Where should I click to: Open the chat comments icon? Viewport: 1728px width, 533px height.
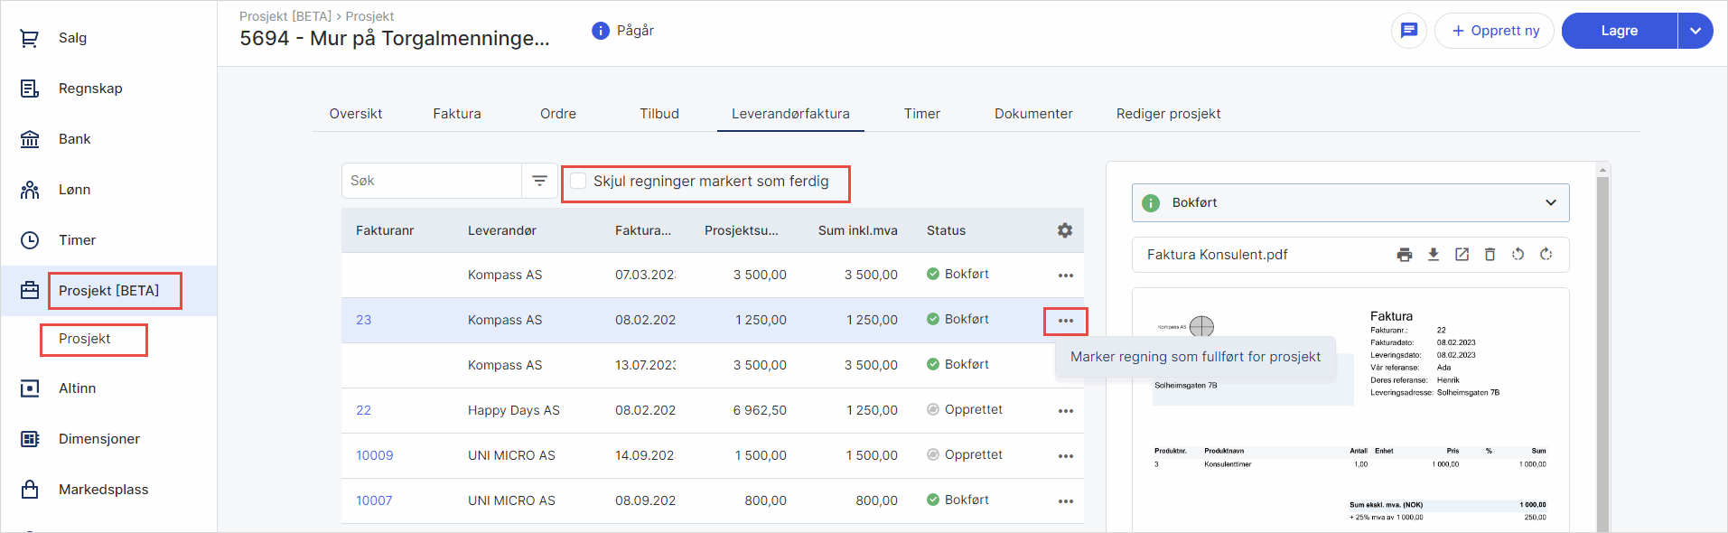pos(1408,31)
